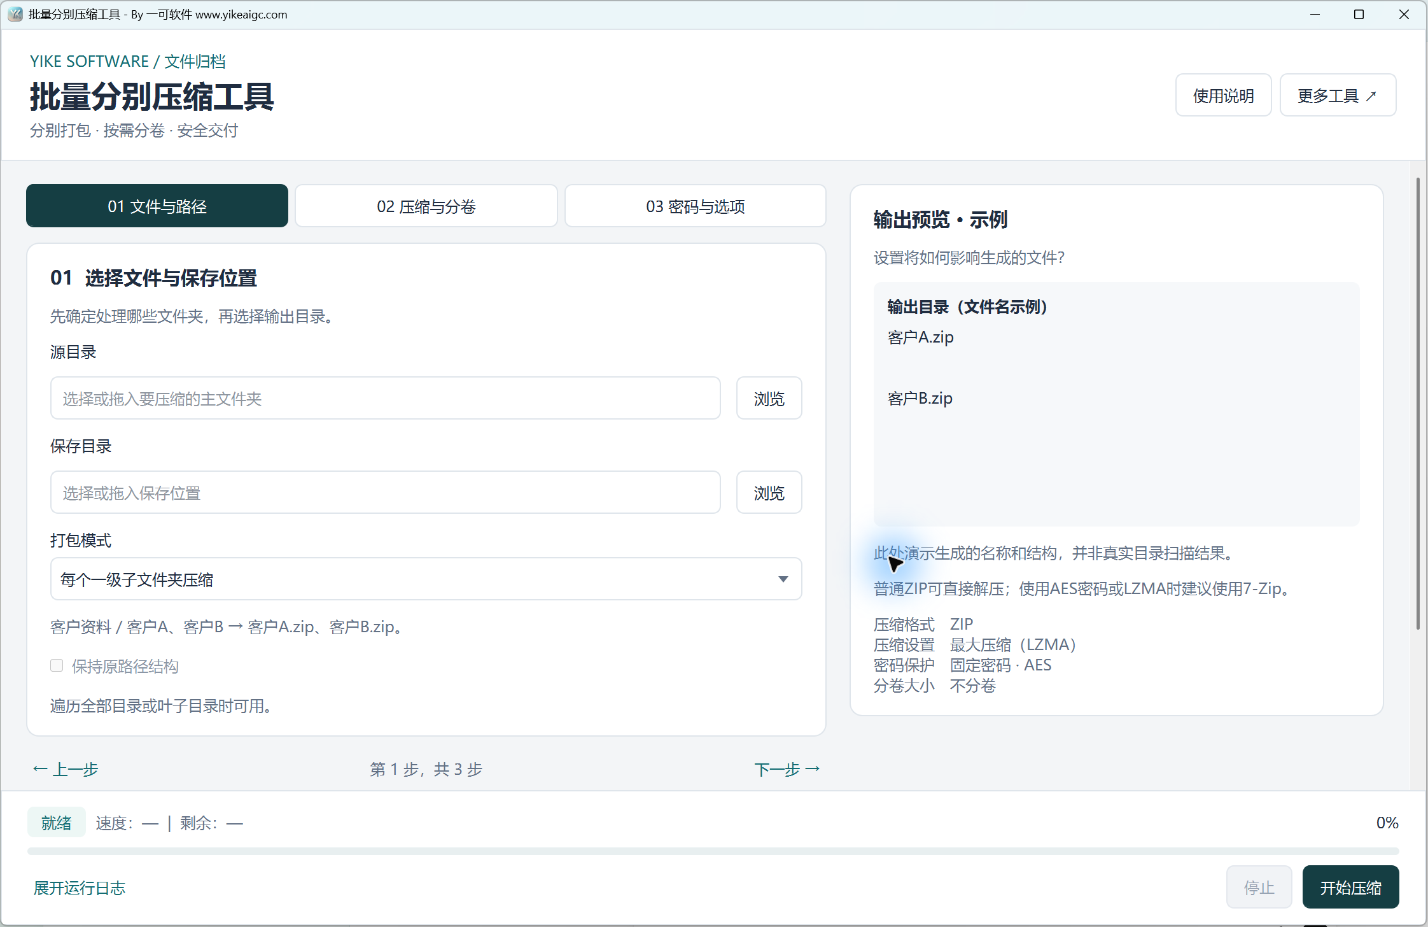Switch to the 01 文件与路径 tab
This screenshot has width=1428, height=927.
(x=157, y=206)
